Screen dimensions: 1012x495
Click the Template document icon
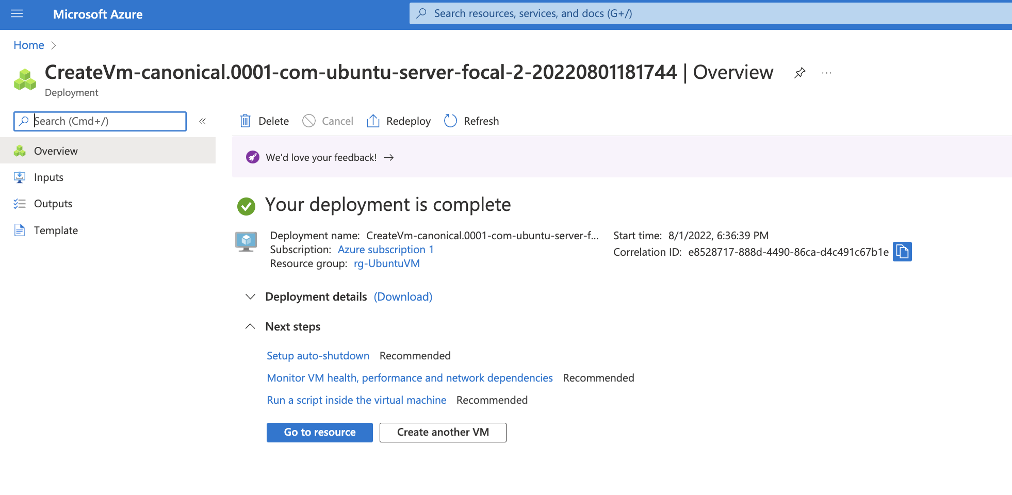point(20,230)
